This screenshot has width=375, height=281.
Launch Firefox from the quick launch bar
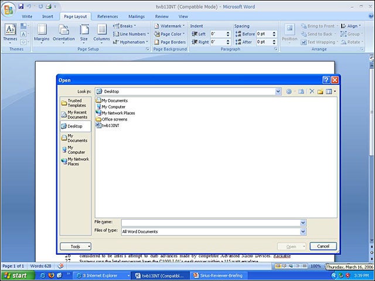[51, 275]
